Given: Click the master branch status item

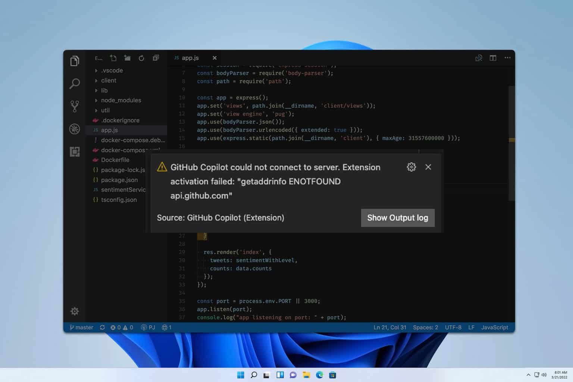Looking at the screenshot, I should tap(81, 328).
